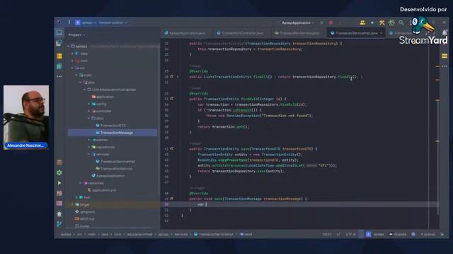The width and height of the screenshot is (453, 254).
Task: Collapse the dtos package
Action: (x=88, y=119)
